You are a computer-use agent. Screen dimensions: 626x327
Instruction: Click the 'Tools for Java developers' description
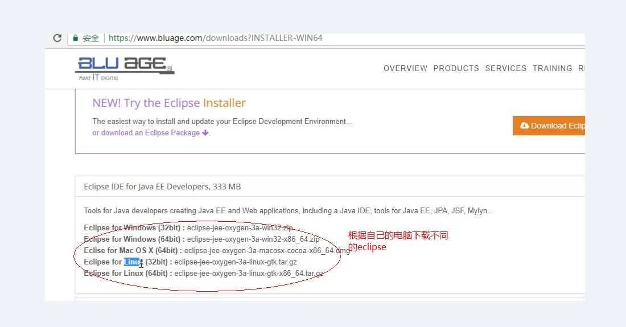[x=289, y=210]
